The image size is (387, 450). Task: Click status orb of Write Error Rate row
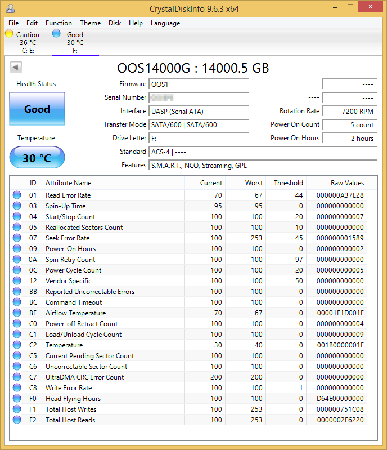click(x=17, y=387)
